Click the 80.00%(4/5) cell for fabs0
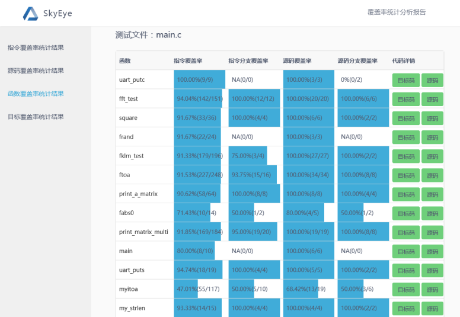460x317 pixels. tap(309, 213)
